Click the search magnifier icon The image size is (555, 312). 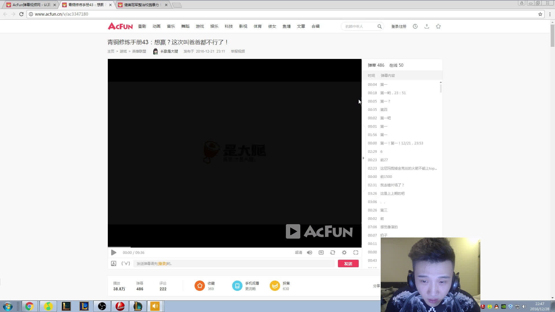[380, 27]
